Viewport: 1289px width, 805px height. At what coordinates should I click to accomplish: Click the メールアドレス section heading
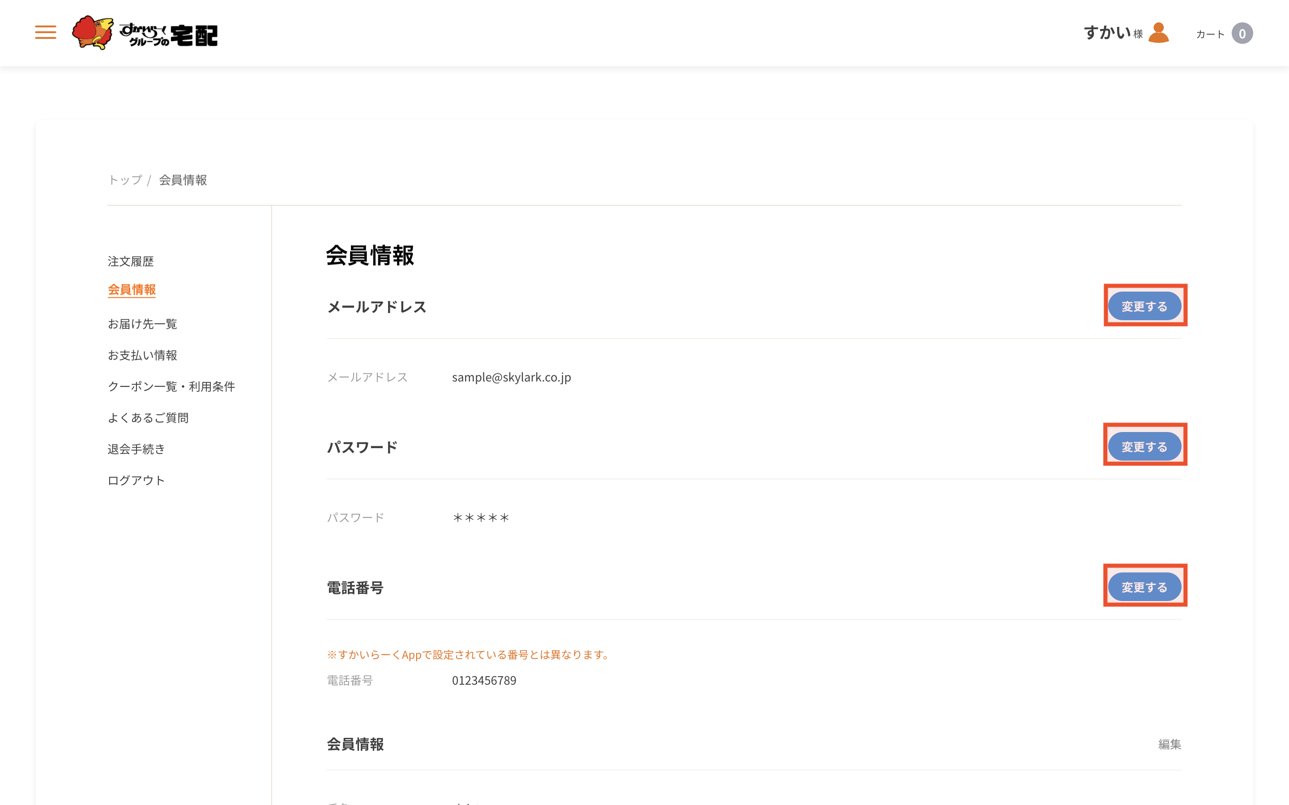coord(376,307)
